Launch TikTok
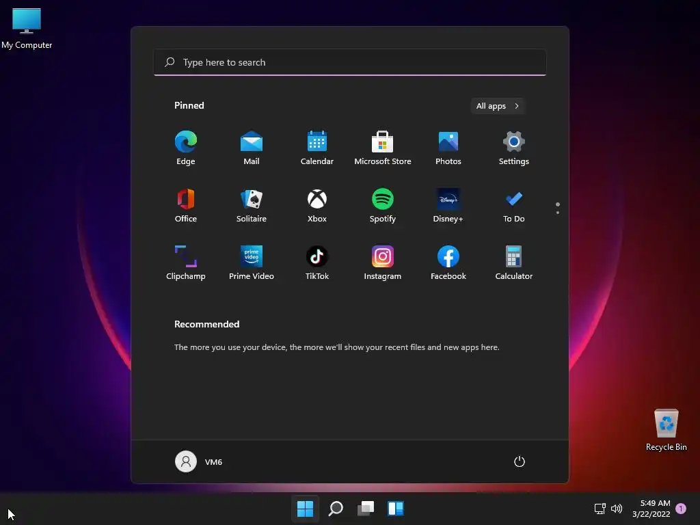The image size is (700, 525). (317, 263)
